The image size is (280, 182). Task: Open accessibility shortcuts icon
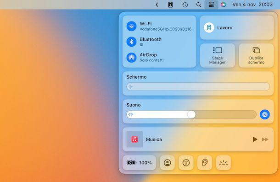point(186,163)
